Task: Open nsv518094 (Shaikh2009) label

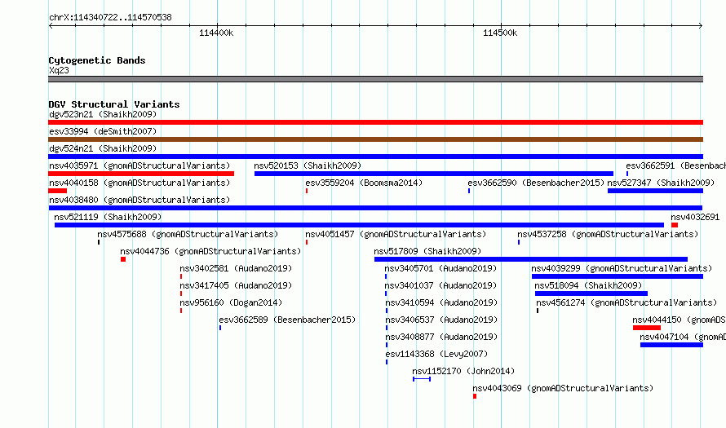Action: (588, 285)
